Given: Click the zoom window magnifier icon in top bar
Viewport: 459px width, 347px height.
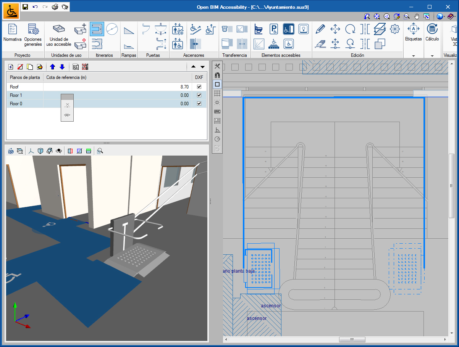Looking at the screenshot, I should pos(407,16).
